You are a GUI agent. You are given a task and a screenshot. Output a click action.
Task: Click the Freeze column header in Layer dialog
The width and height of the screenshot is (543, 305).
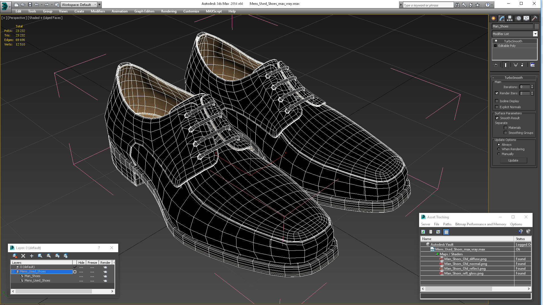(x=92, y=263)
